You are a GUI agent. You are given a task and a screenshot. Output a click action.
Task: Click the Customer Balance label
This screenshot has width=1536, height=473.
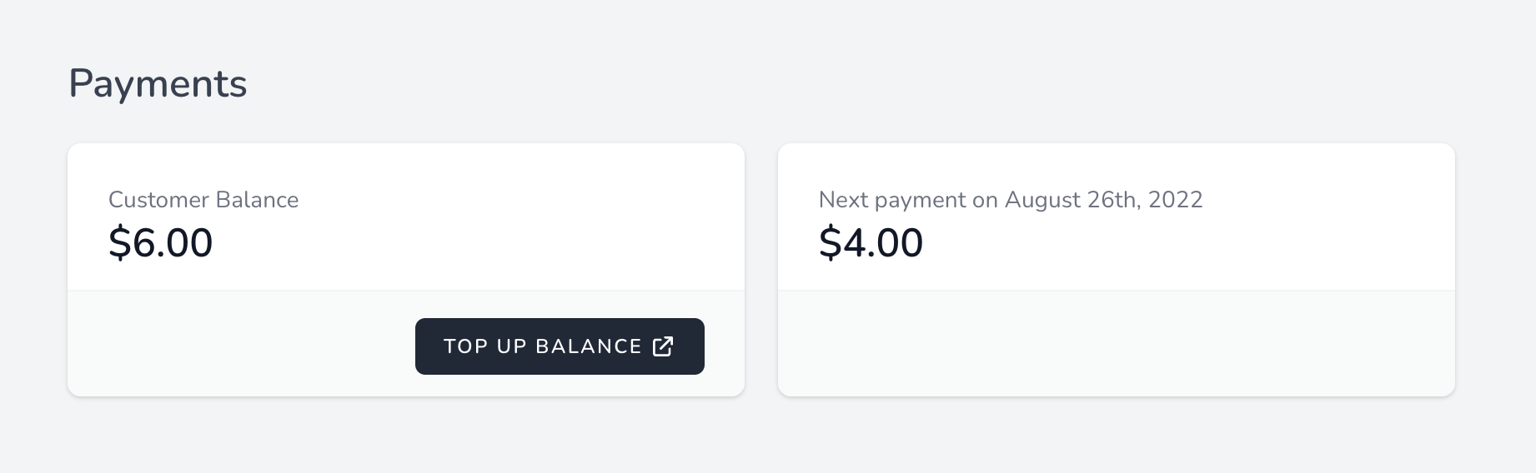[x=203, y=200]
